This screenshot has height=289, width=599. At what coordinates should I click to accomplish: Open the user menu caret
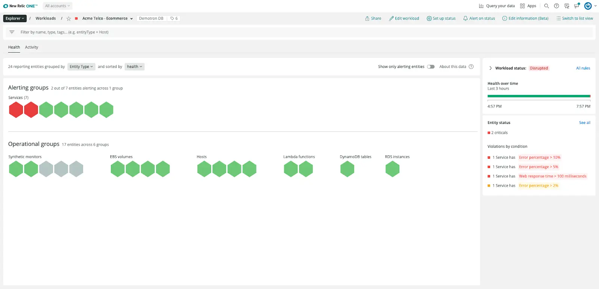595,6
